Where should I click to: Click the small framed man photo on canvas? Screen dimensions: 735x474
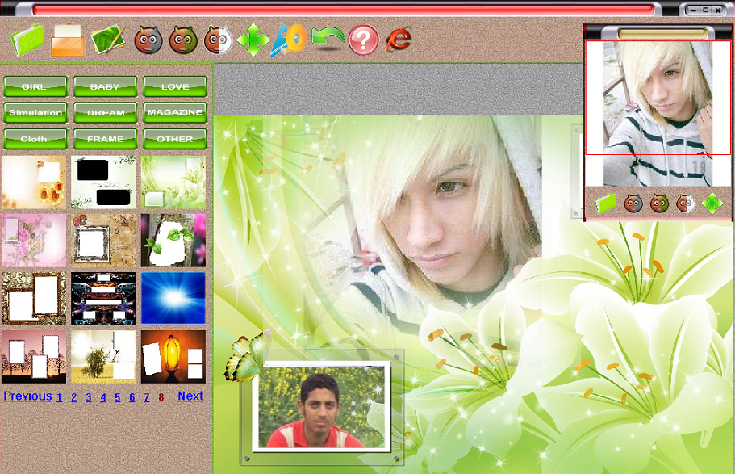pyautogui.click(x=321, y=407)
